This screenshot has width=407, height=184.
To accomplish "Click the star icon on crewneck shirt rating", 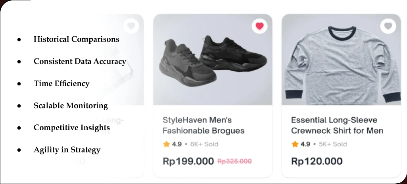I will pos(295,144).
